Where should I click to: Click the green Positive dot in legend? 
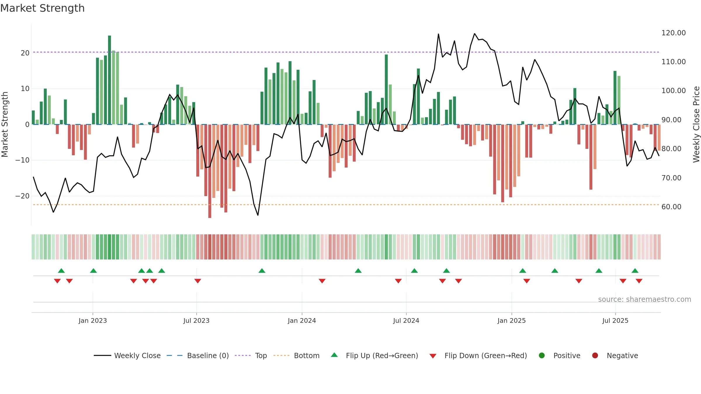tap(542, 355)
